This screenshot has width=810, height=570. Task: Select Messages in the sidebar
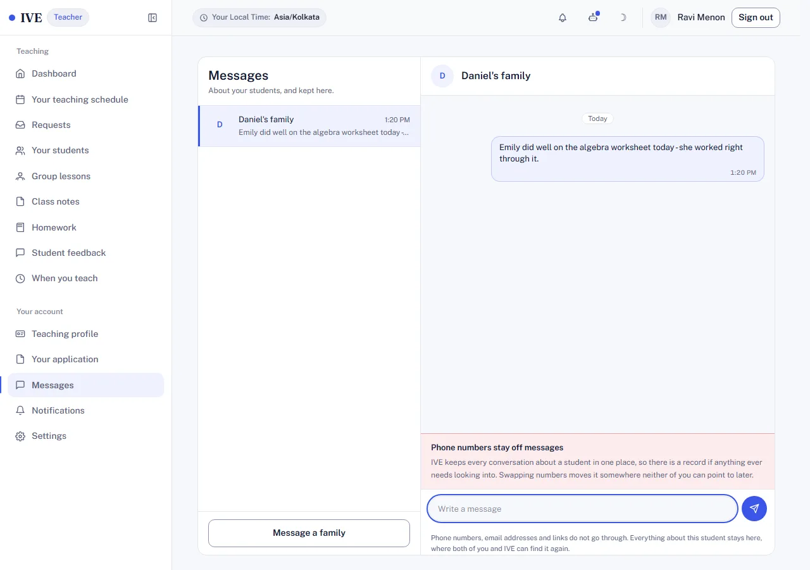86,385
